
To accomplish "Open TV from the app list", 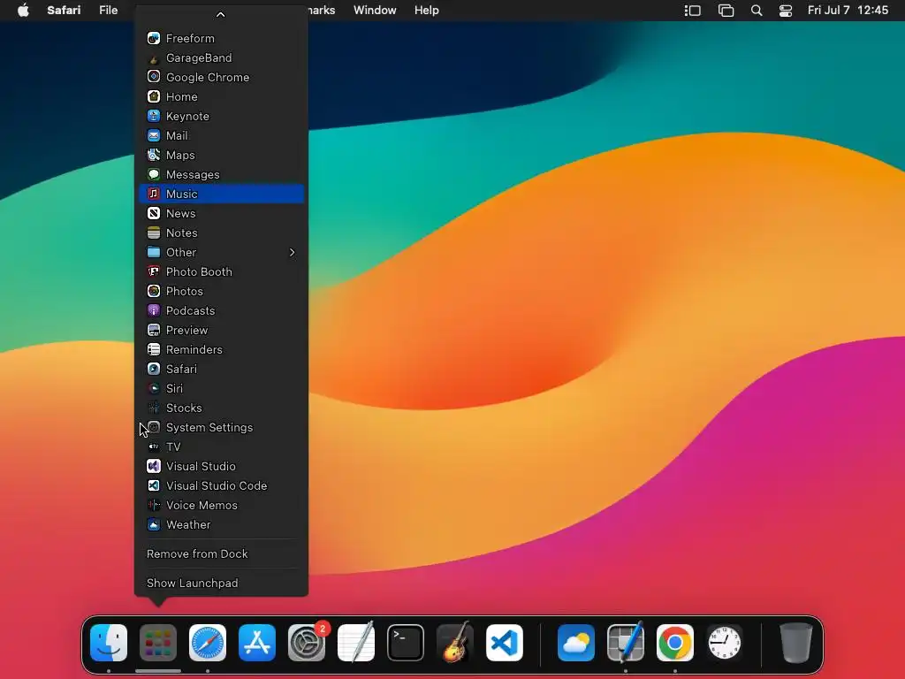I will click(x=221, y=446).
